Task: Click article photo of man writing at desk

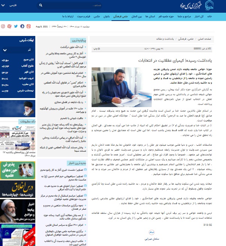Action: 121,87
